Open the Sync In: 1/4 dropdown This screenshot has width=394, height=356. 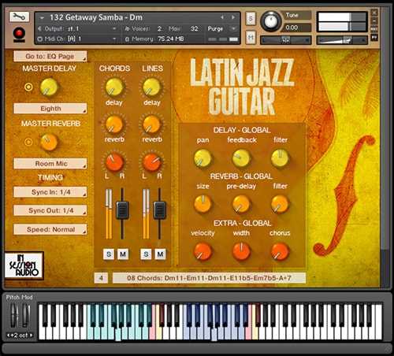pos(50,192)
